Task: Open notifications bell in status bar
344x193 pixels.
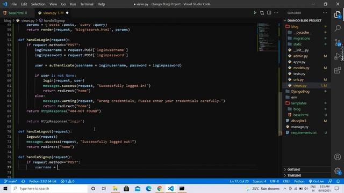Action: click(338, 181)
